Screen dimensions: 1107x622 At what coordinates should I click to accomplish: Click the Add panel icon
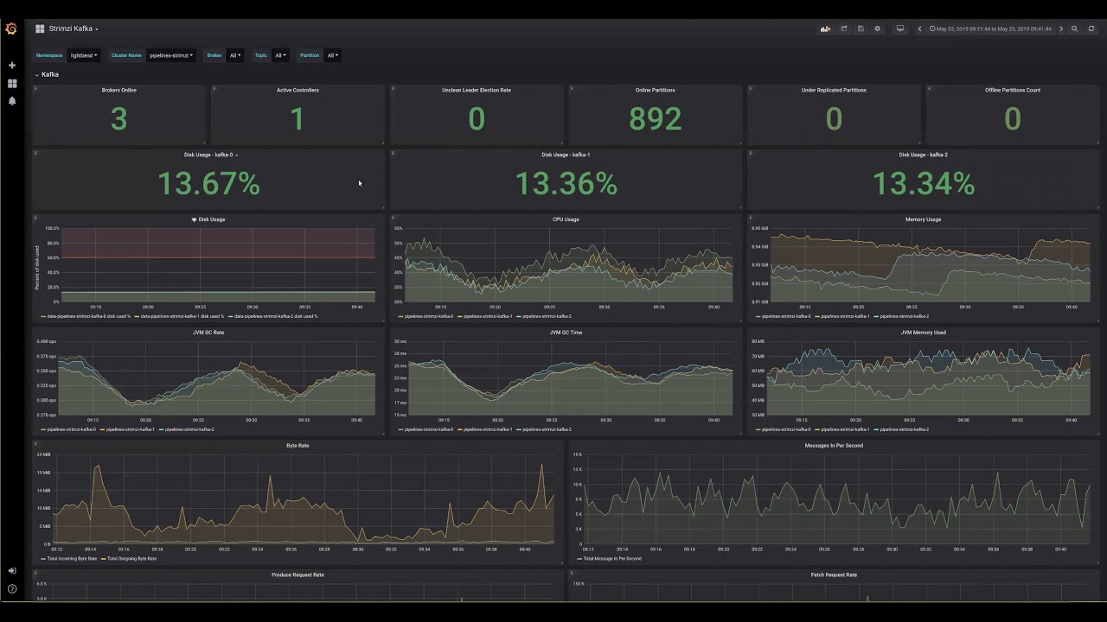pos(826,29)
